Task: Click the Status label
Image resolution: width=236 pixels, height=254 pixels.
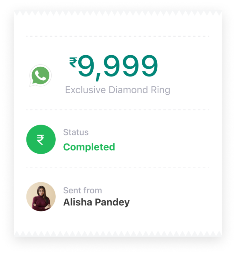Action: (x=76, y=132)
